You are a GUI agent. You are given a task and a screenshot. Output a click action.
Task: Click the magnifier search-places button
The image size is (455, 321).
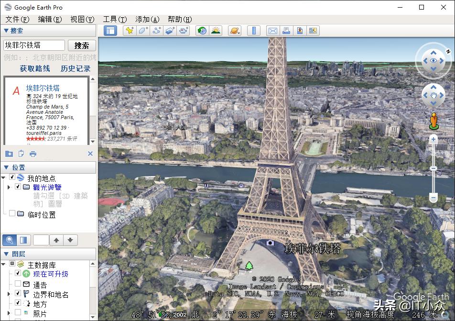coord(9,240)
